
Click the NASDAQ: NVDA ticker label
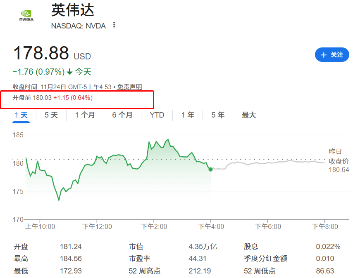[x=78, y=26]
